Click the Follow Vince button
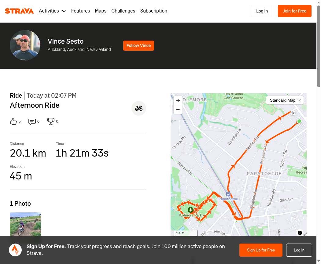The image size is (321, 264). pos(138,45)
